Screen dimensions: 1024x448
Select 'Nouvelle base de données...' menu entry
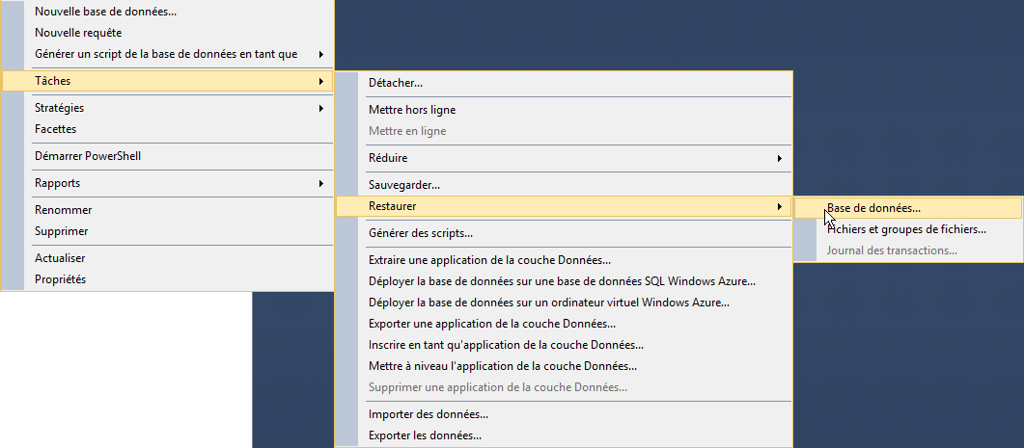coord(105,12)
